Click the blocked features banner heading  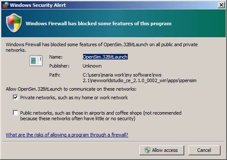point(98,24)
